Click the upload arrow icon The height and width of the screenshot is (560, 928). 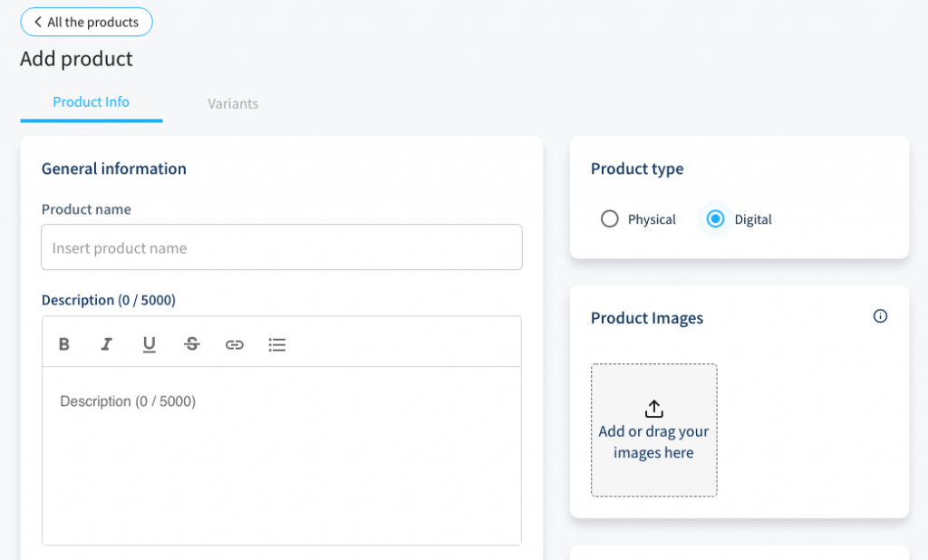coord(654,409)
